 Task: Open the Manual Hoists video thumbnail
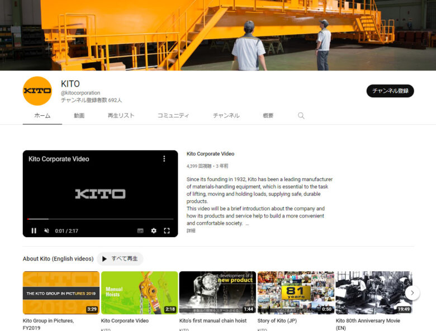[139, 292]
